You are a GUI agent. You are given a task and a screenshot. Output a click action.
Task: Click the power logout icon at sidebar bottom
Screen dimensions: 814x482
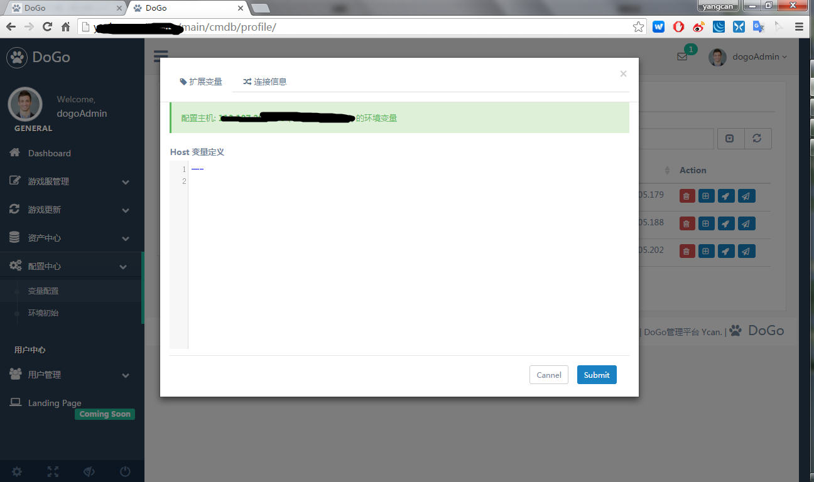tap(125, 471)
